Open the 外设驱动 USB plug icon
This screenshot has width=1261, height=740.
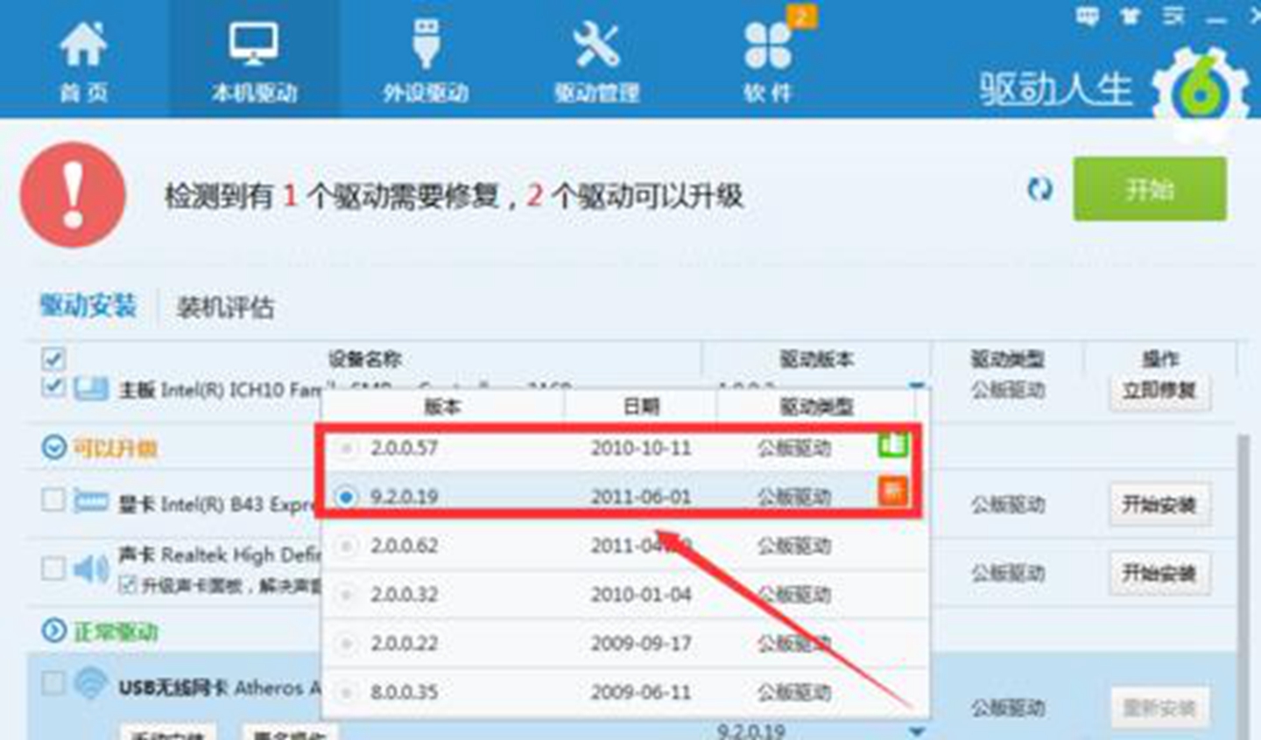click(x=426, y=42)
